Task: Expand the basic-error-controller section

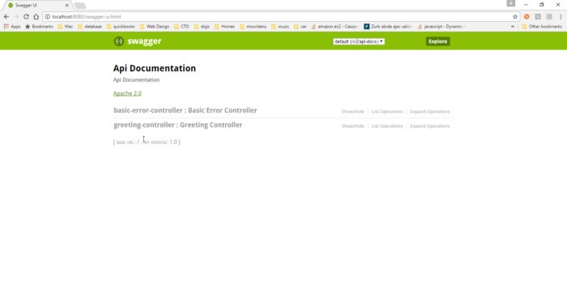Action: (x=429, y=112)
